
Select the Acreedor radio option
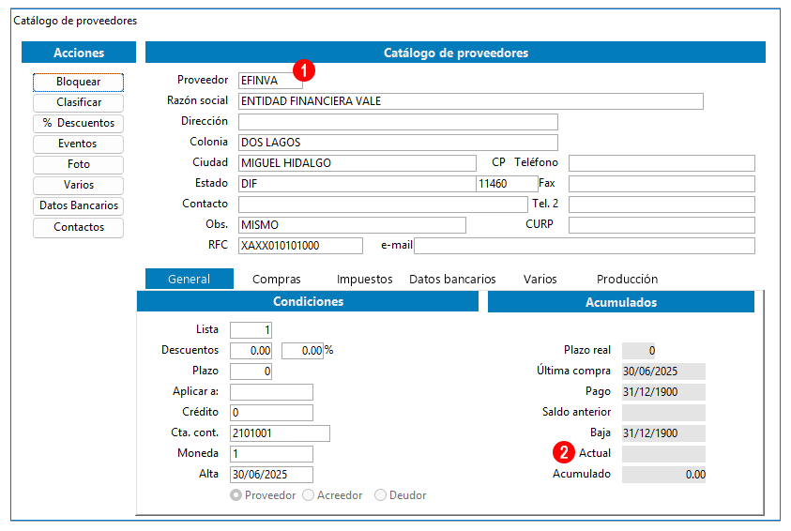coord(309,495)
